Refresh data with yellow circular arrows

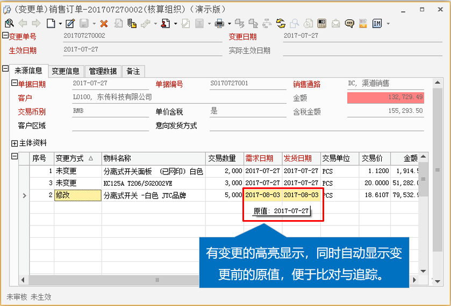pos(281,24)
